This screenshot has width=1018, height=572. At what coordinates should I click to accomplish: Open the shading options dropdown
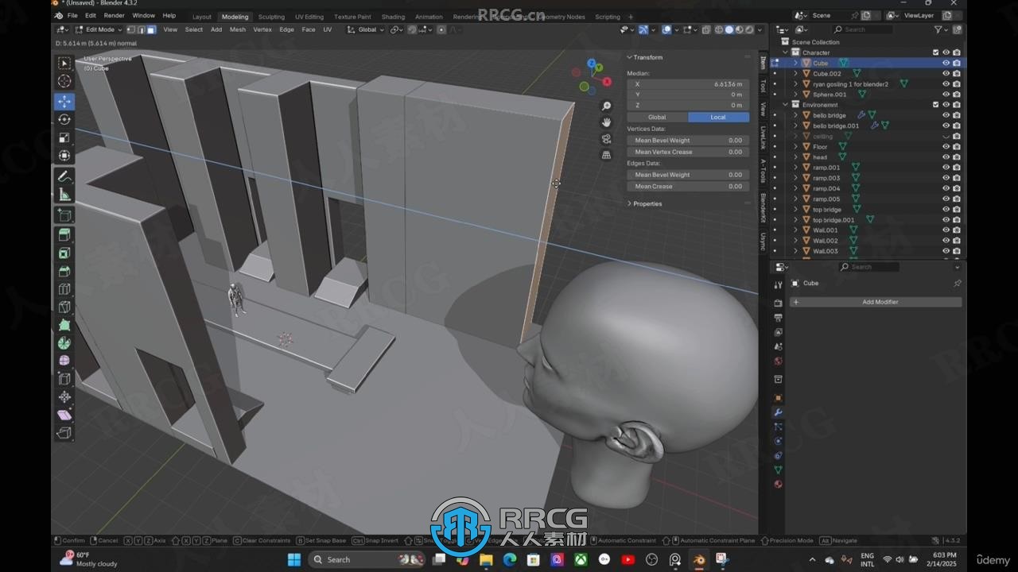[759, 29]
